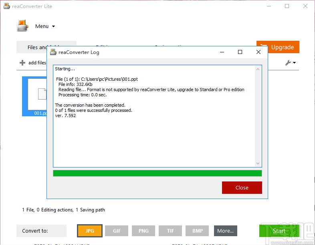Click 'File info: 332.6Kb' log line
315x245 pixels.
pyautogui.click(x=75, y=84)
